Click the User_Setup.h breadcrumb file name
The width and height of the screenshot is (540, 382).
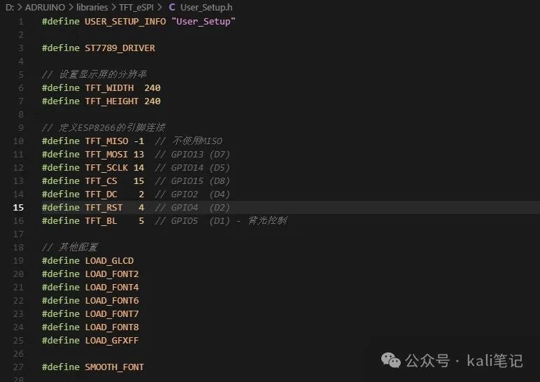(206, 7)
